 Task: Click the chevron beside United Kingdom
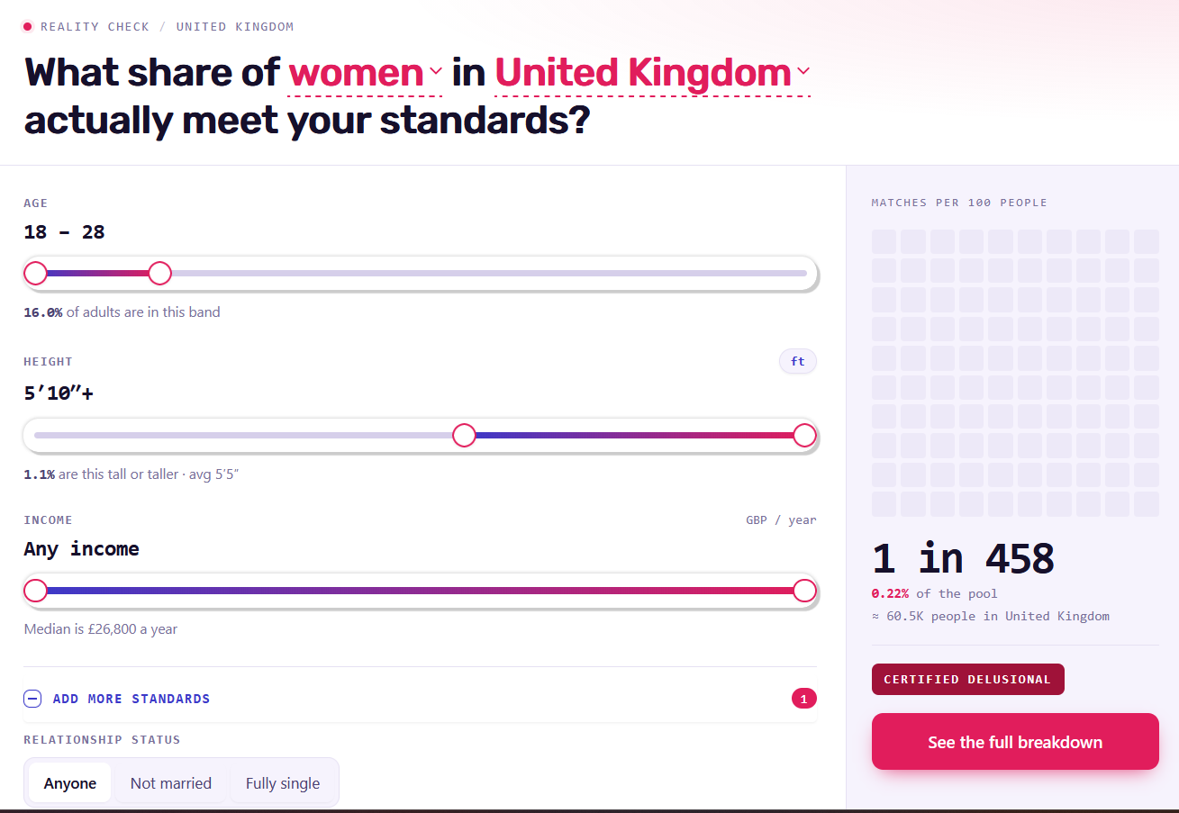[803, 70]
